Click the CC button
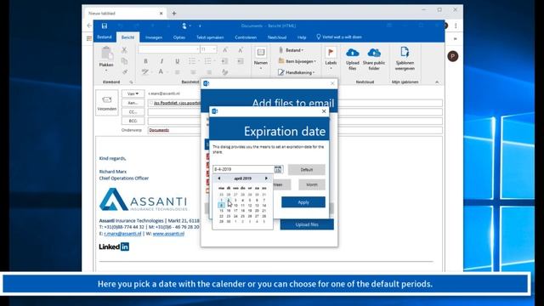This screenshot has height=306, width=544. [133, 111]
